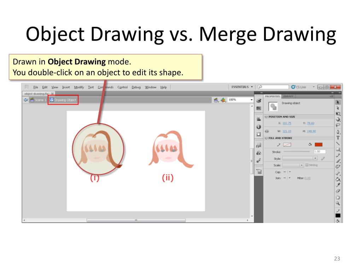Select the Rectangle tool
Viewport: 362px width, 271px height.
[x=338, y=150]
